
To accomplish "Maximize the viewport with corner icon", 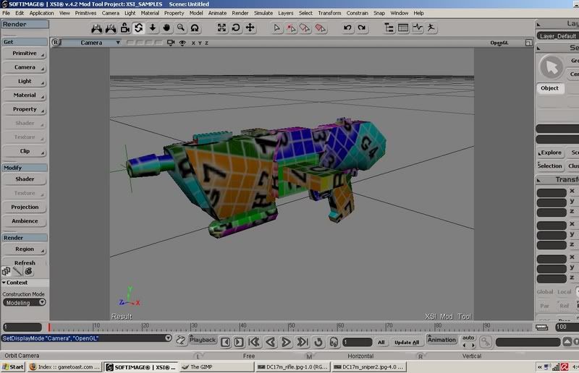I will pos(529,43).
